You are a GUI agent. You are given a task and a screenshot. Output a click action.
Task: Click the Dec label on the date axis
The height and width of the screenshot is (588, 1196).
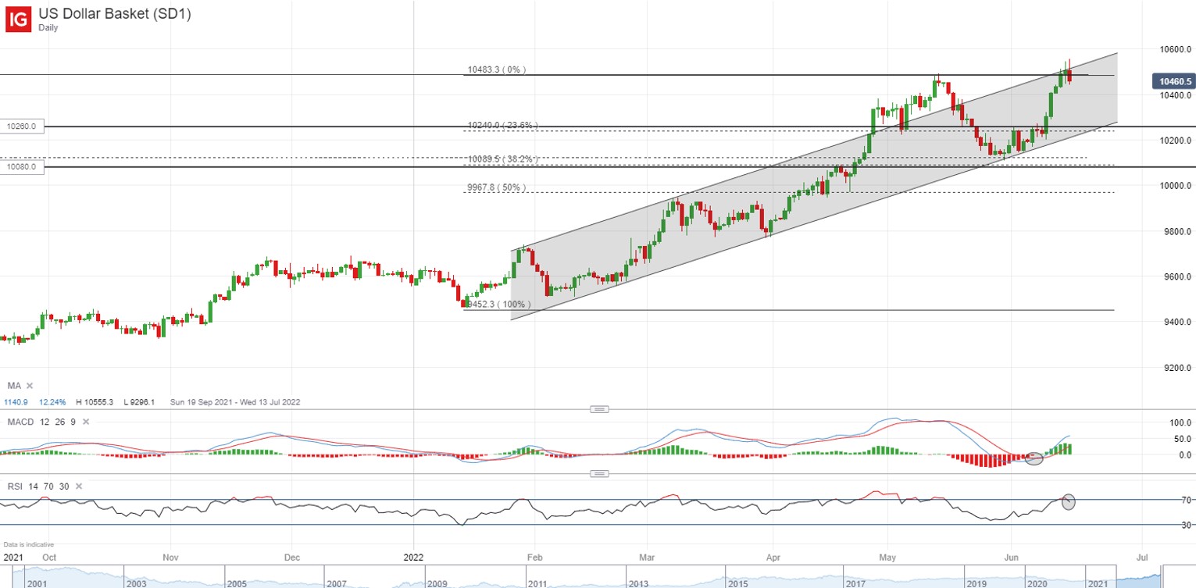pos(293,558)
